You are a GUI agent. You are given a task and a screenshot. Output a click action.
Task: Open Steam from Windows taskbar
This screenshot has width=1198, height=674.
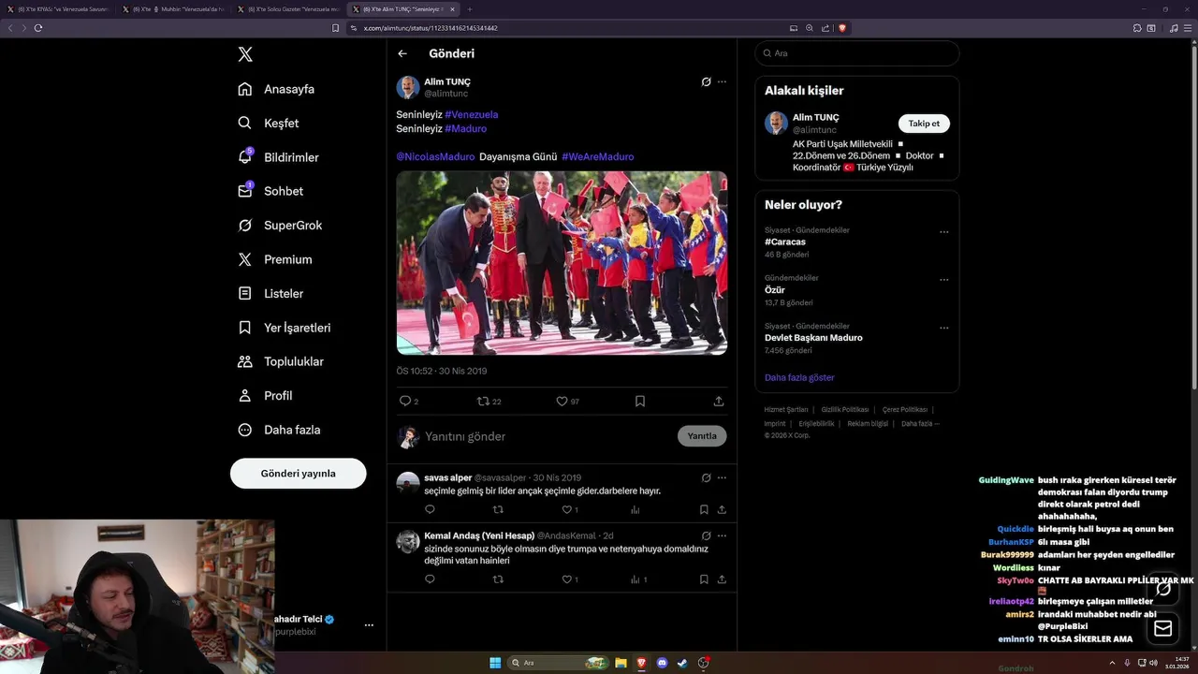[683, 663]
